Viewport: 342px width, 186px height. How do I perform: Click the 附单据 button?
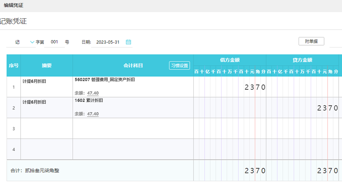pyautogui.click(x=311, y=41)
